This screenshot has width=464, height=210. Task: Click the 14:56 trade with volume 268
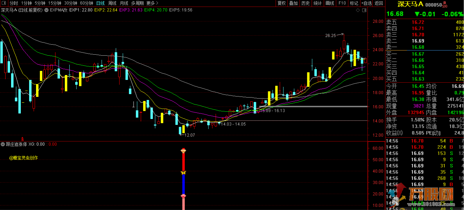tap(424, 178)
